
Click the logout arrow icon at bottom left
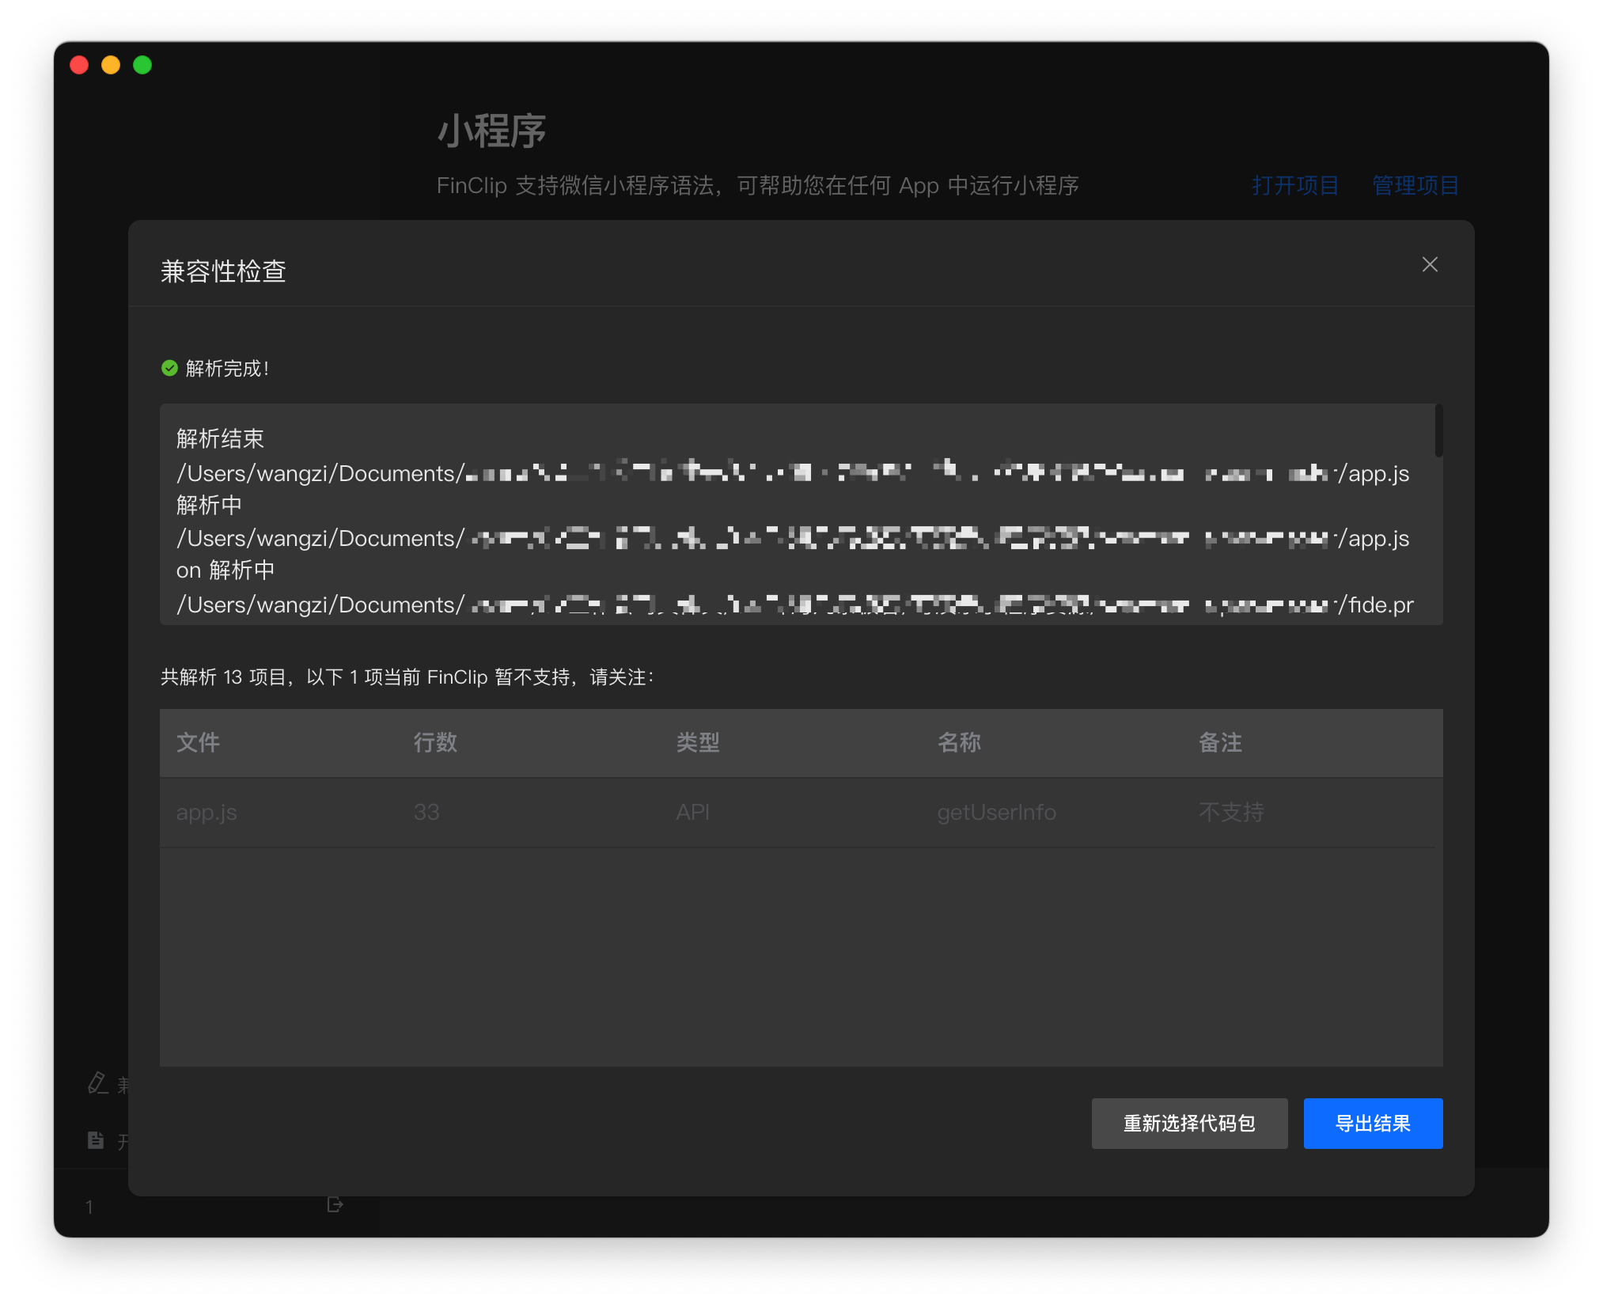335,1204
